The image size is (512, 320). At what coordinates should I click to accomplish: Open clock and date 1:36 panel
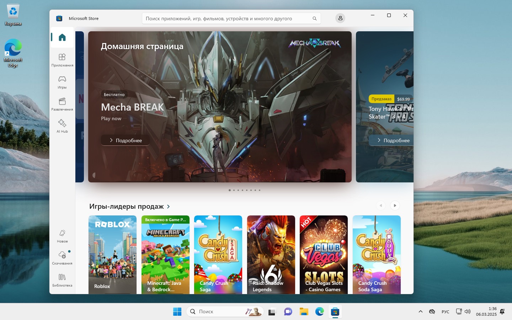(x=486, y=311)
